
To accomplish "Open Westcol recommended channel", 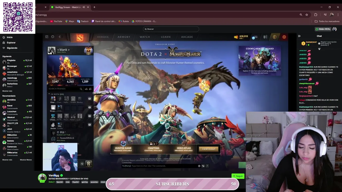I will [x=17, y=118].
